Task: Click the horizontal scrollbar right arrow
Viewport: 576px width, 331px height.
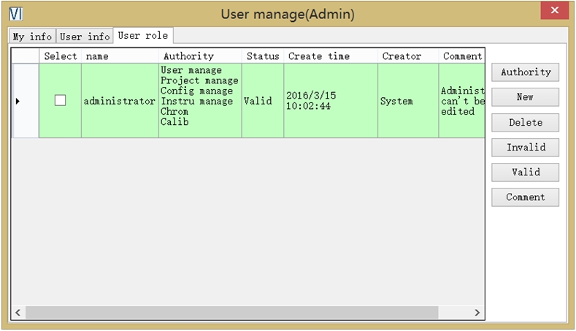Action: [x=477, y=313]
